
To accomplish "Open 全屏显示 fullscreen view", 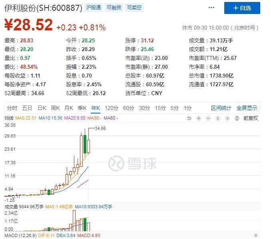I will pos(247,108).
